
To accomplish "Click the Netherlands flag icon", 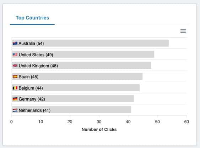I will pos(15,110).
